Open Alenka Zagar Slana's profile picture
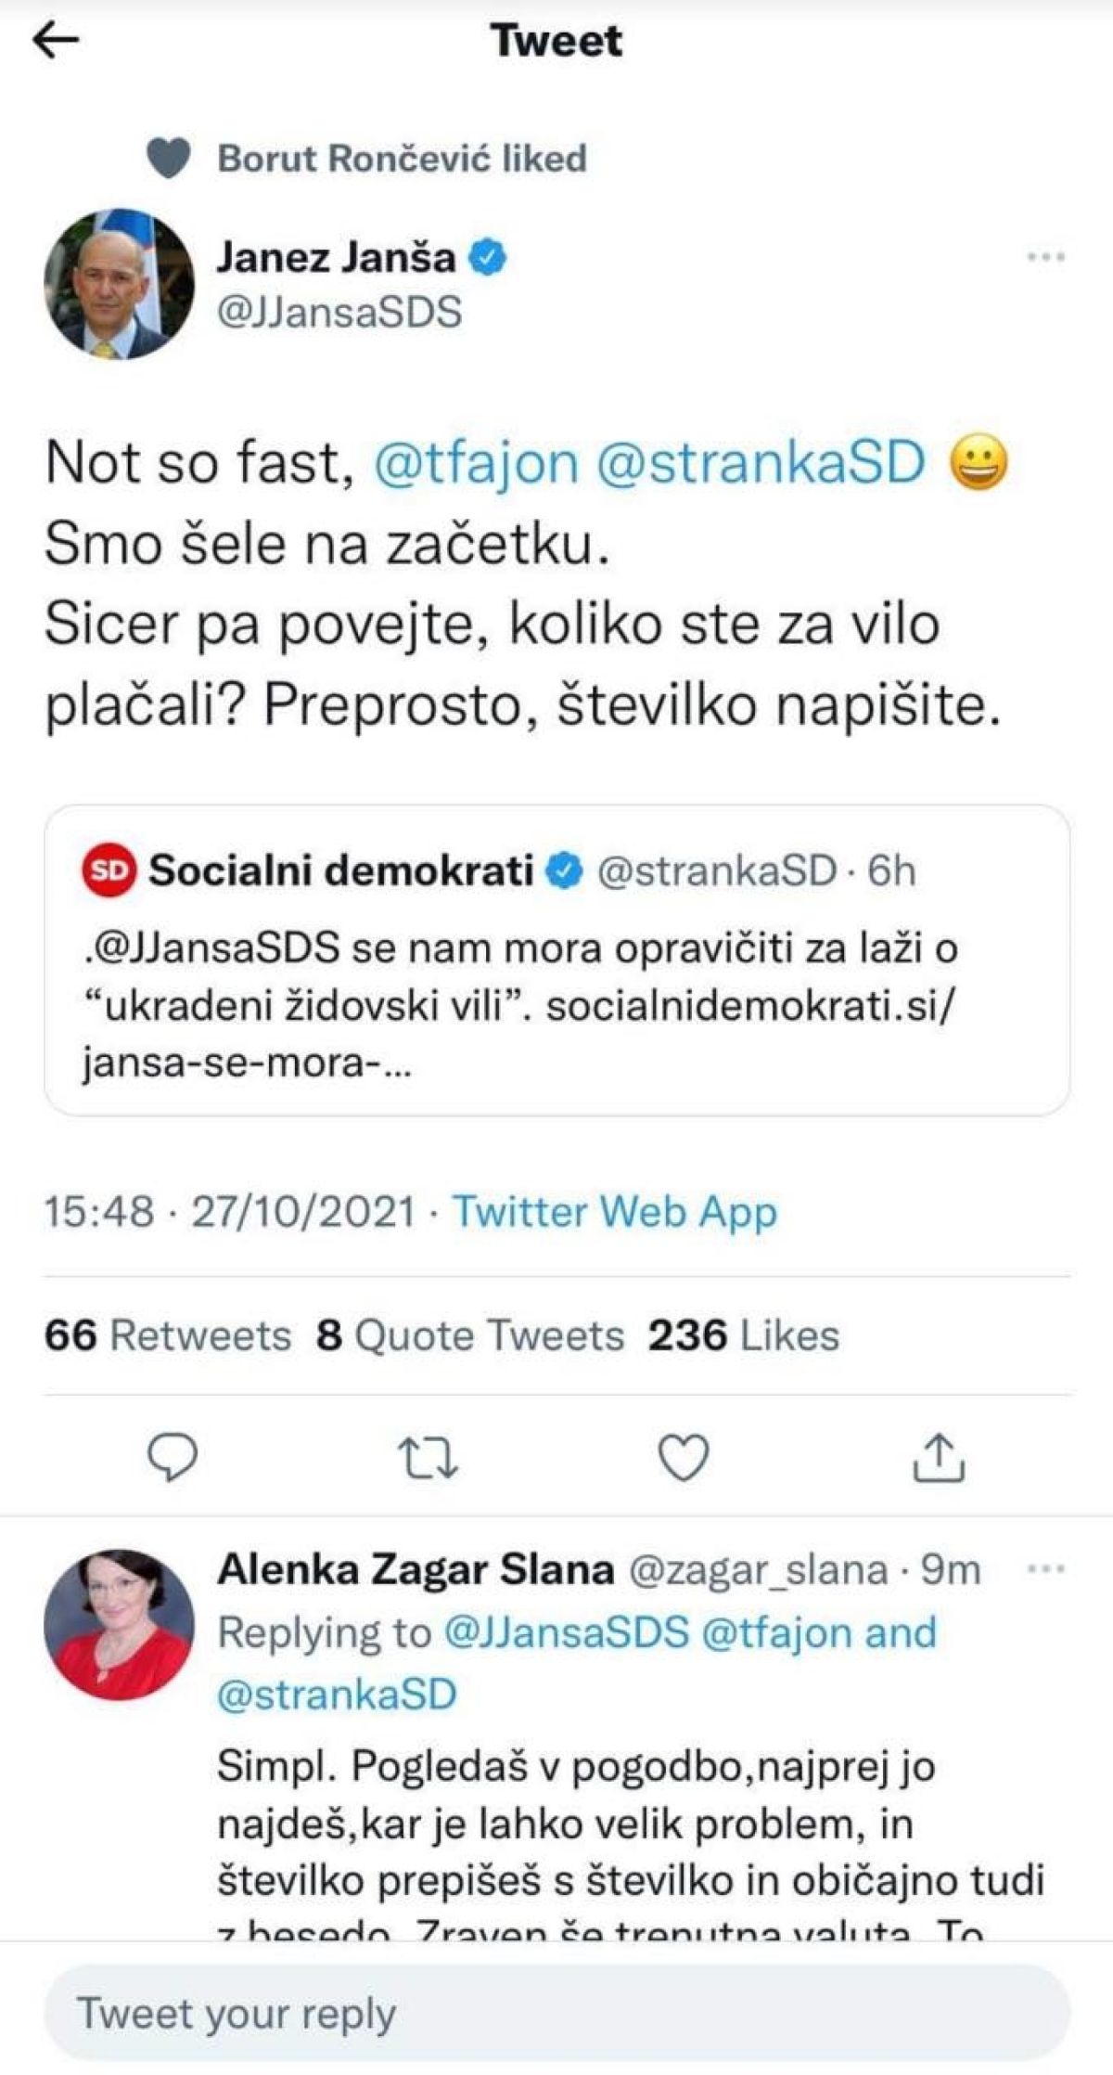 [119, 1624]
